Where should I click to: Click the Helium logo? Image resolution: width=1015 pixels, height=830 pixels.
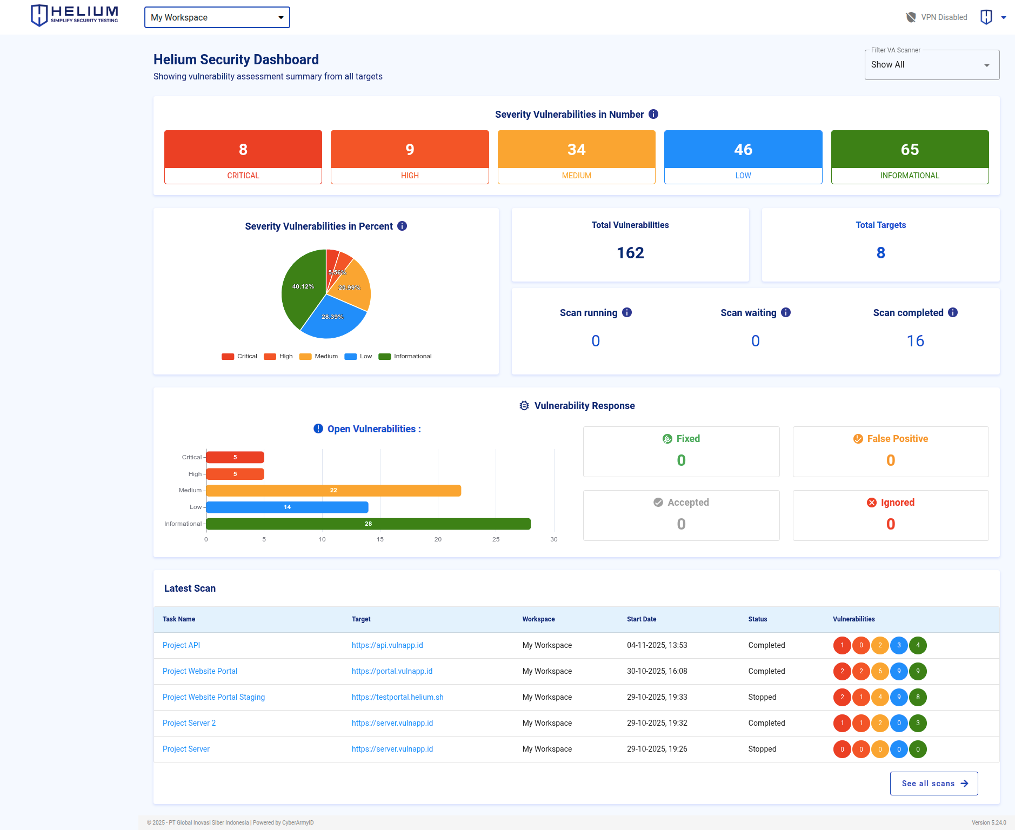(x=74, y=15)
